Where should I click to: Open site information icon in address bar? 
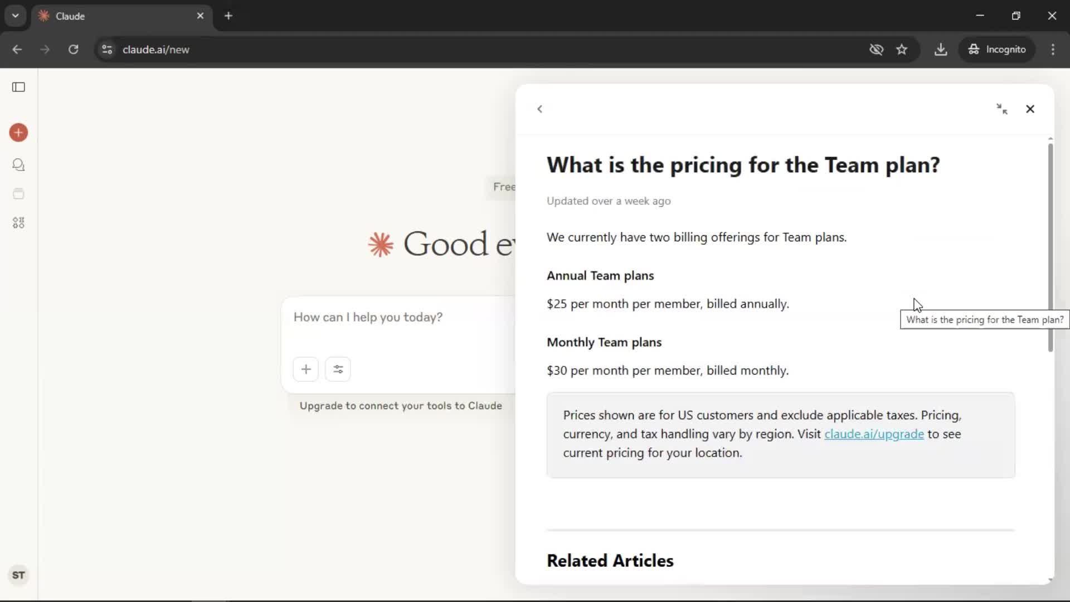pyautogui.click(x=107, y=49)
